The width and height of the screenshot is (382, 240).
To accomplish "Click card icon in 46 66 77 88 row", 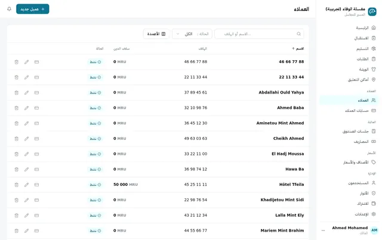I will 36,62.
